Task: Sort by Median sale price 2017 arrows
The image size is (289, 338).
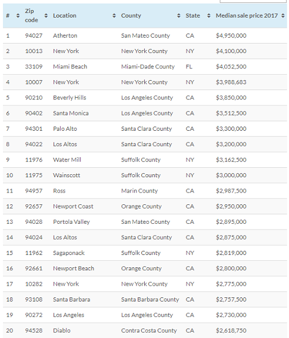Action: tap(283, 15)
